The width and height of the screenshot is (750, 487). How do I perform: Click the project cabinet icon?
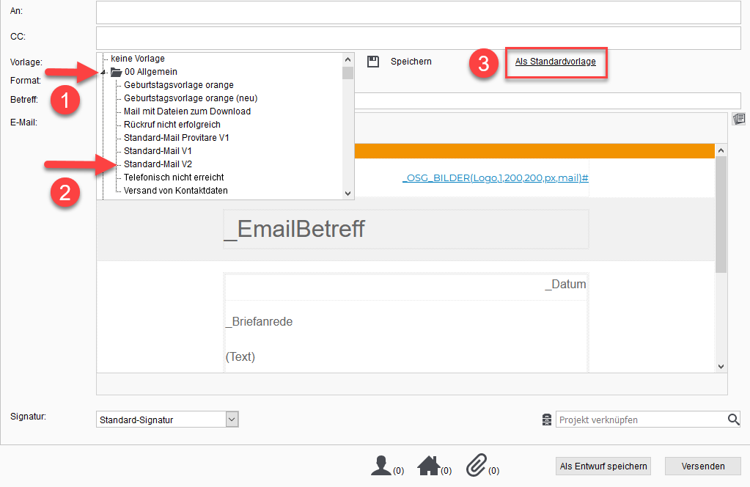point(546,420)
